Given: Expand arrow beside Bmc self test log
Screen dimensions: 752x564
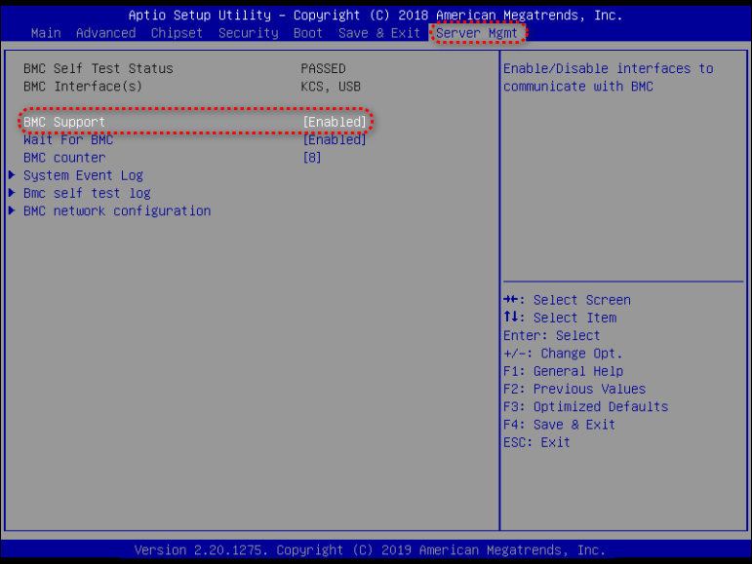Looking at the screenshot, I should pos(12,193).
